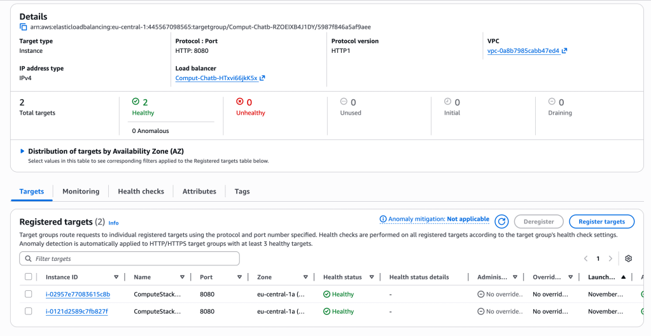Image resolution: width=651 pixels, height=336 pixels.
Task: Open the Health checks tab
Action: (141, 191)
